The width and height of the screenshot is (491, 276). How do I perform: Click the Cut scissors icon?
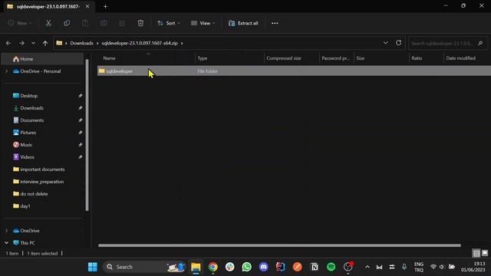48,23
